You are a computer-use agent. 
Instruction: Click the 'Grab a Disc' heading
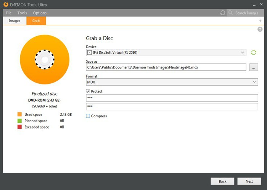99,38
